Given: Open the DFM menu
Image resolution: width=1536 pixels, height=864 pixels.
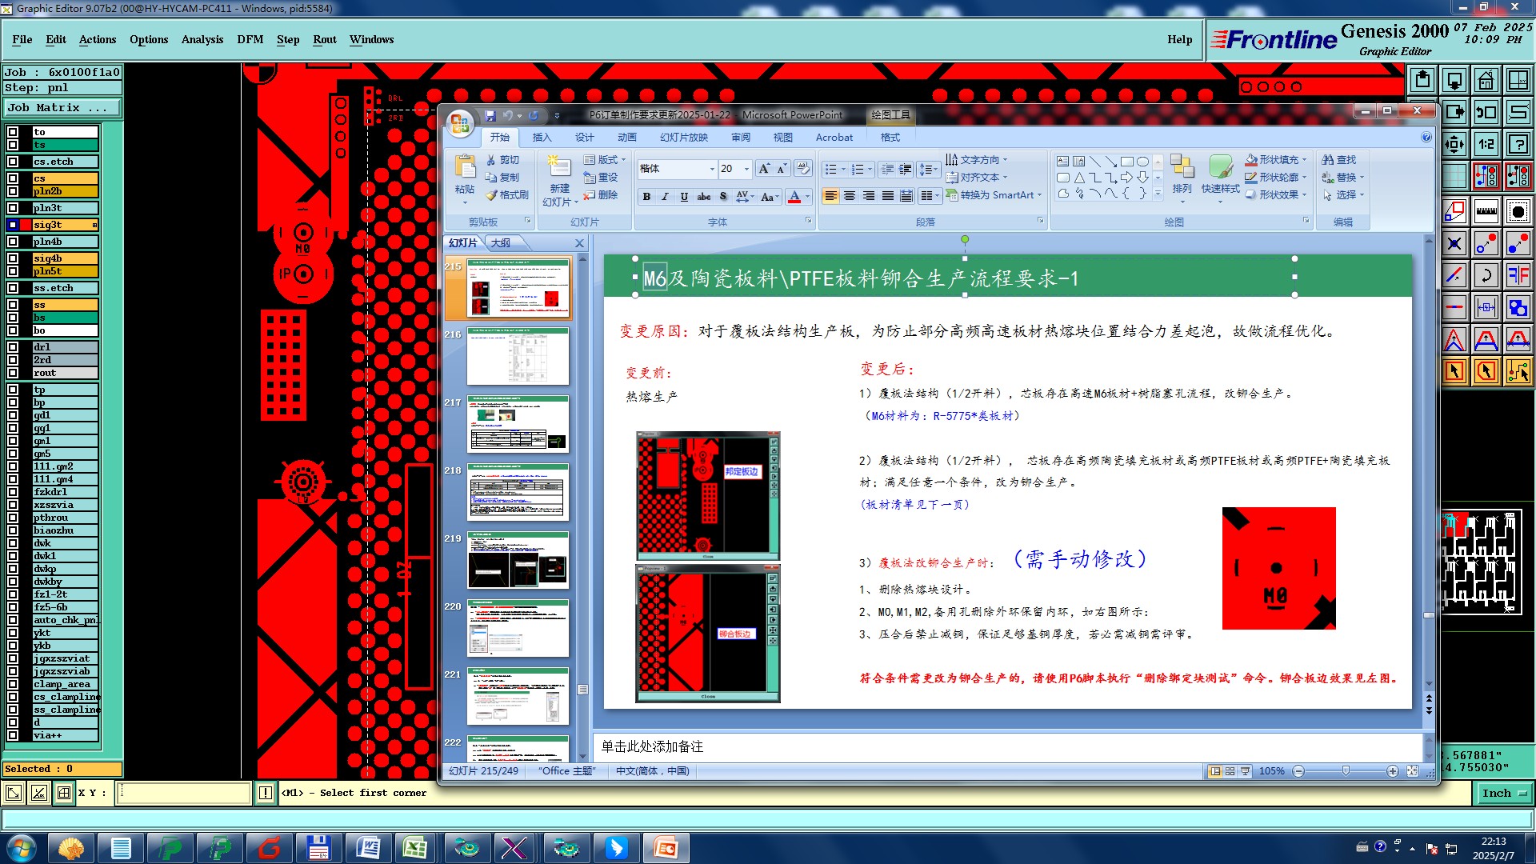Looking at the screenshot, I should click(250, 39).
